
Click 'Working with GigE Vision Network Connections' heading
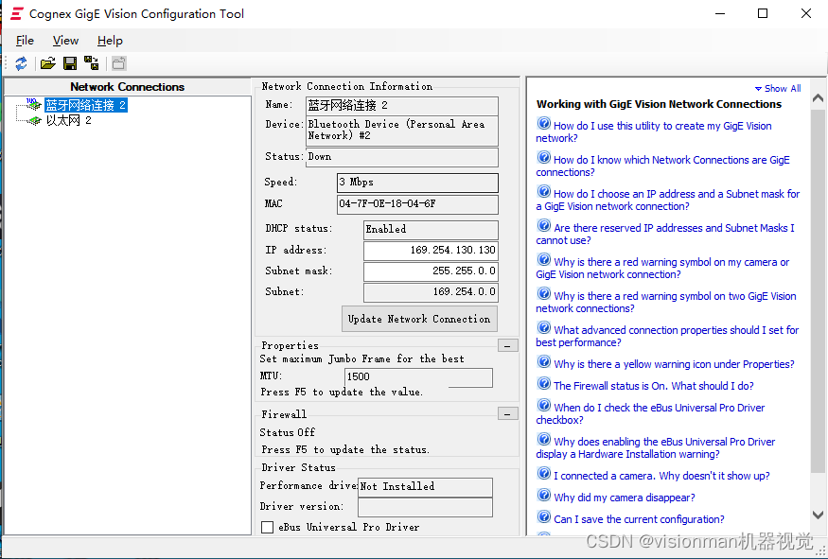click(659, 104)
